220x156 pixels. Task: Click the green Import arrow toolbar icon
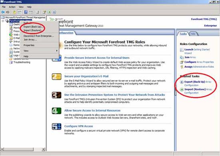click(x=49, y=12)
